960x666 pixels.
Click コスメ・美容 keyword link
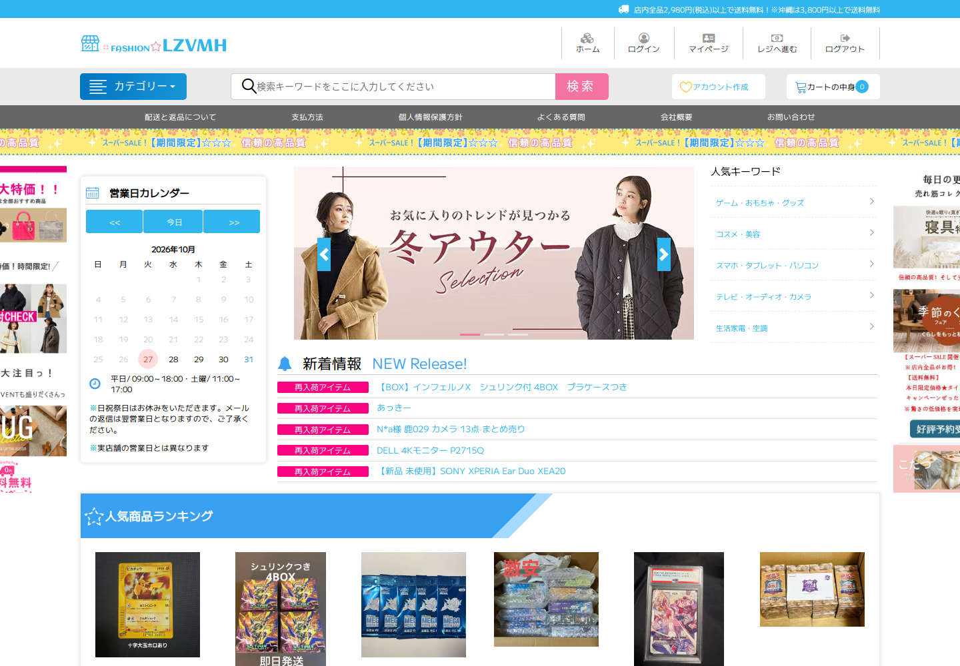(x=738, y=234)
